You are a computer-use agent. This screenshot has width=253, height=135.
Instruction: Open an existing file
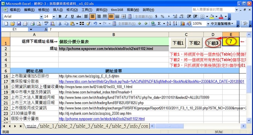pos(12,24)
